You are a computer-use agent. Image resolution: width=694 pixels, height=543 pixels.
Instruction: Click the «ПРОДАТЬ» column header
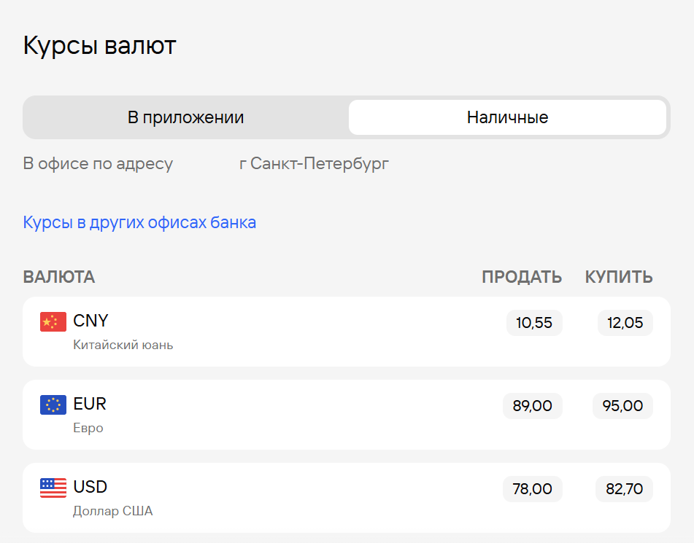[x=522, y=277]
